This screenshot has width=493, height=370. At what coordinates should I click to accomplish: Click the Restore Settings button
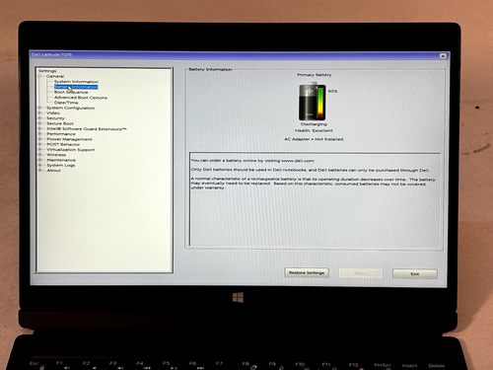tap(307, 272)
